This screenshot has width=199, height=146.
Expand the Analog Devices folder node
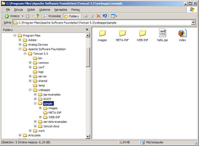pos(20,44)
